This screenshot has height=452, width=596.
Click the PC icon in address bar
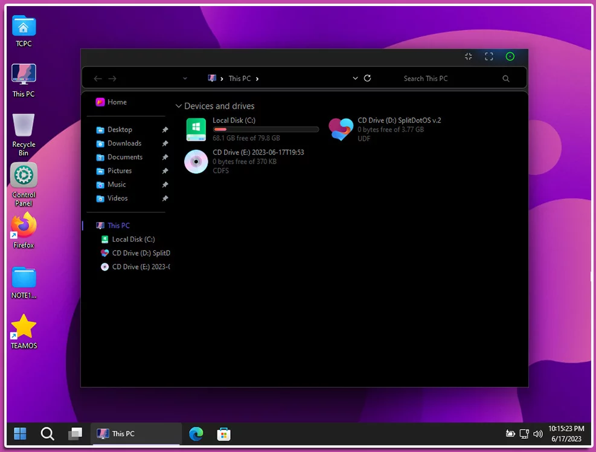click(x=212, y=78)
